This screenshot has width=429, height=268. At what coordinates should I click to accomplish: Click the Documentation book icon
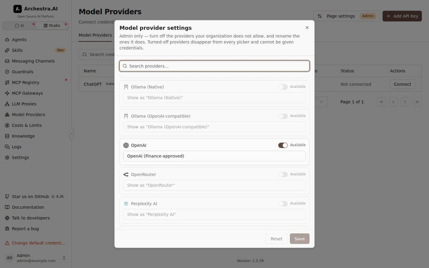7,207
